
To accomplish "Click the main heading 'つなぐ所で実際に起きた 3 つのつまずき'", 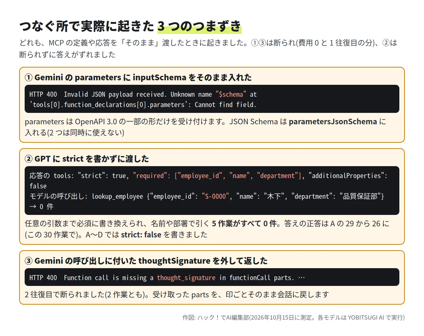I will click(130, 26).
